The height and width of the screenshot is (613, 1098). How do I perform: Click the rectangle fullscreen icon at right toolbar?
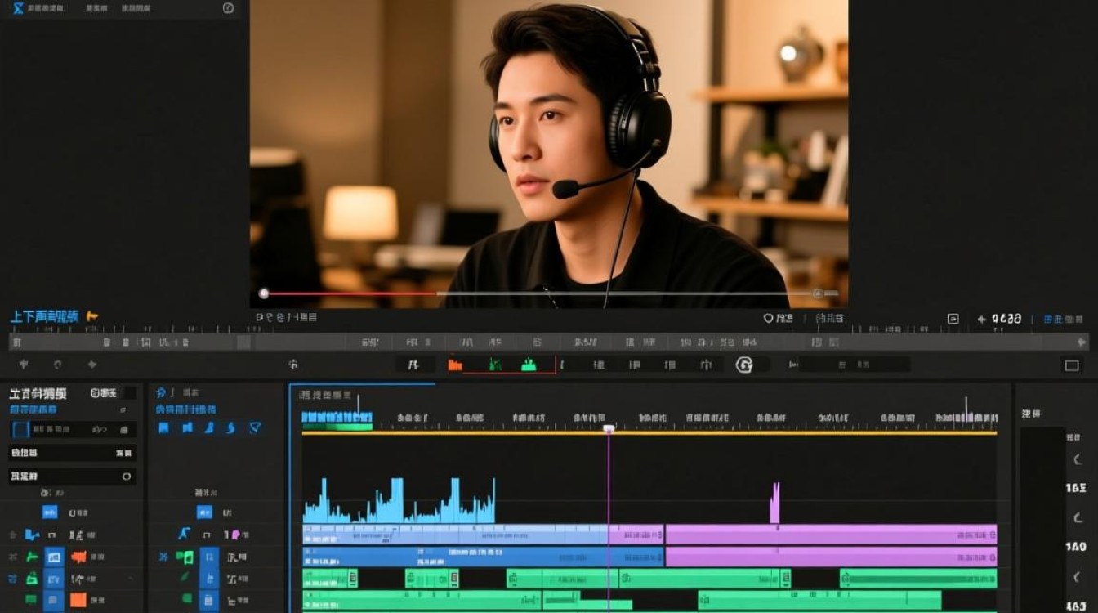click(x=1071, y=365)
